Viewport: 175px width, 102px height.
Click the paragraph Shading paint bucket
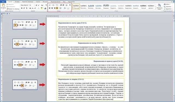65,8
